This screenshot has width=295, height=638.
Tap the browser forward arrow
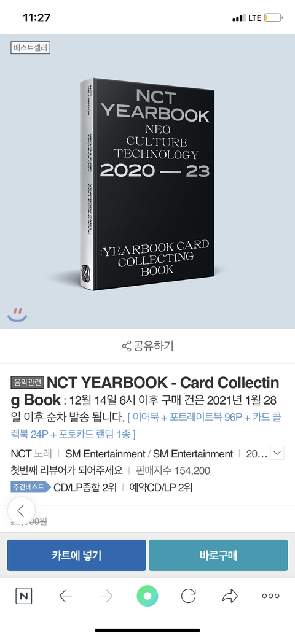tap(106, 596)
